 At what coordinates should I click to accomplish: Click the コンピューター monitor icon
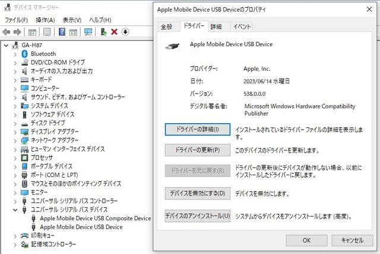point(24,88)
